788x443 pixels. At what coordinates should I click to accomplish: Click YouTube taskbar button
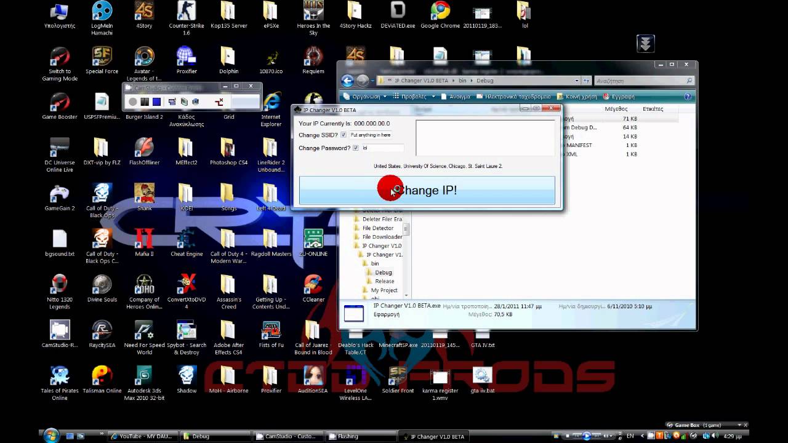143,436
